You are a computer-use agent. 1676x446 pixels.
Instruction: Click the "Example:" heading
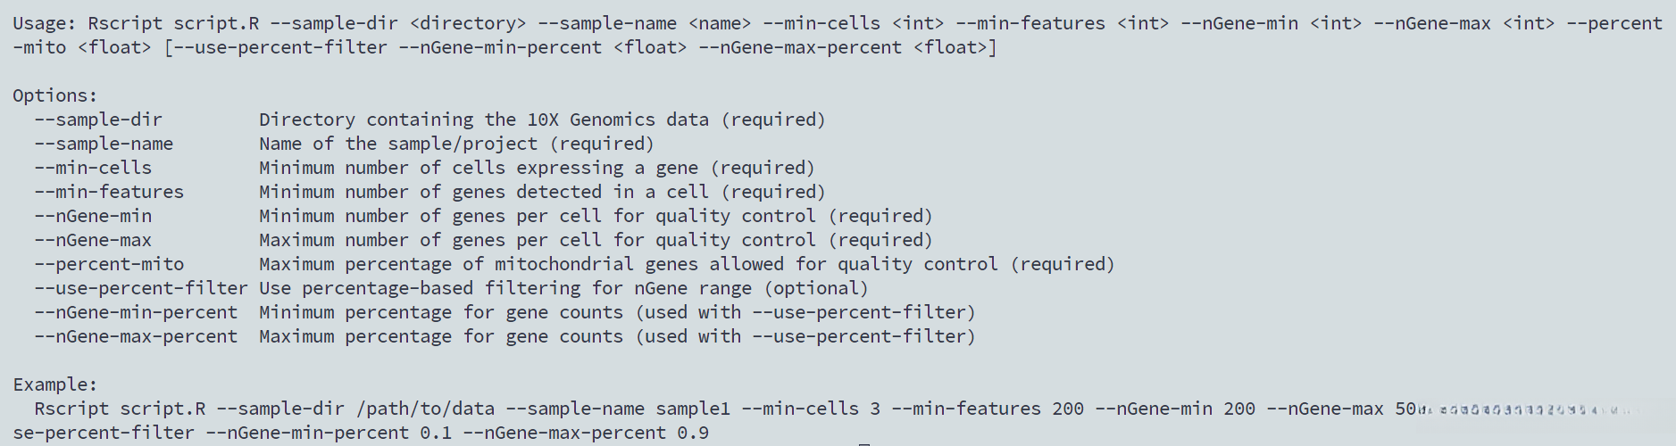(x=55, y=384)
